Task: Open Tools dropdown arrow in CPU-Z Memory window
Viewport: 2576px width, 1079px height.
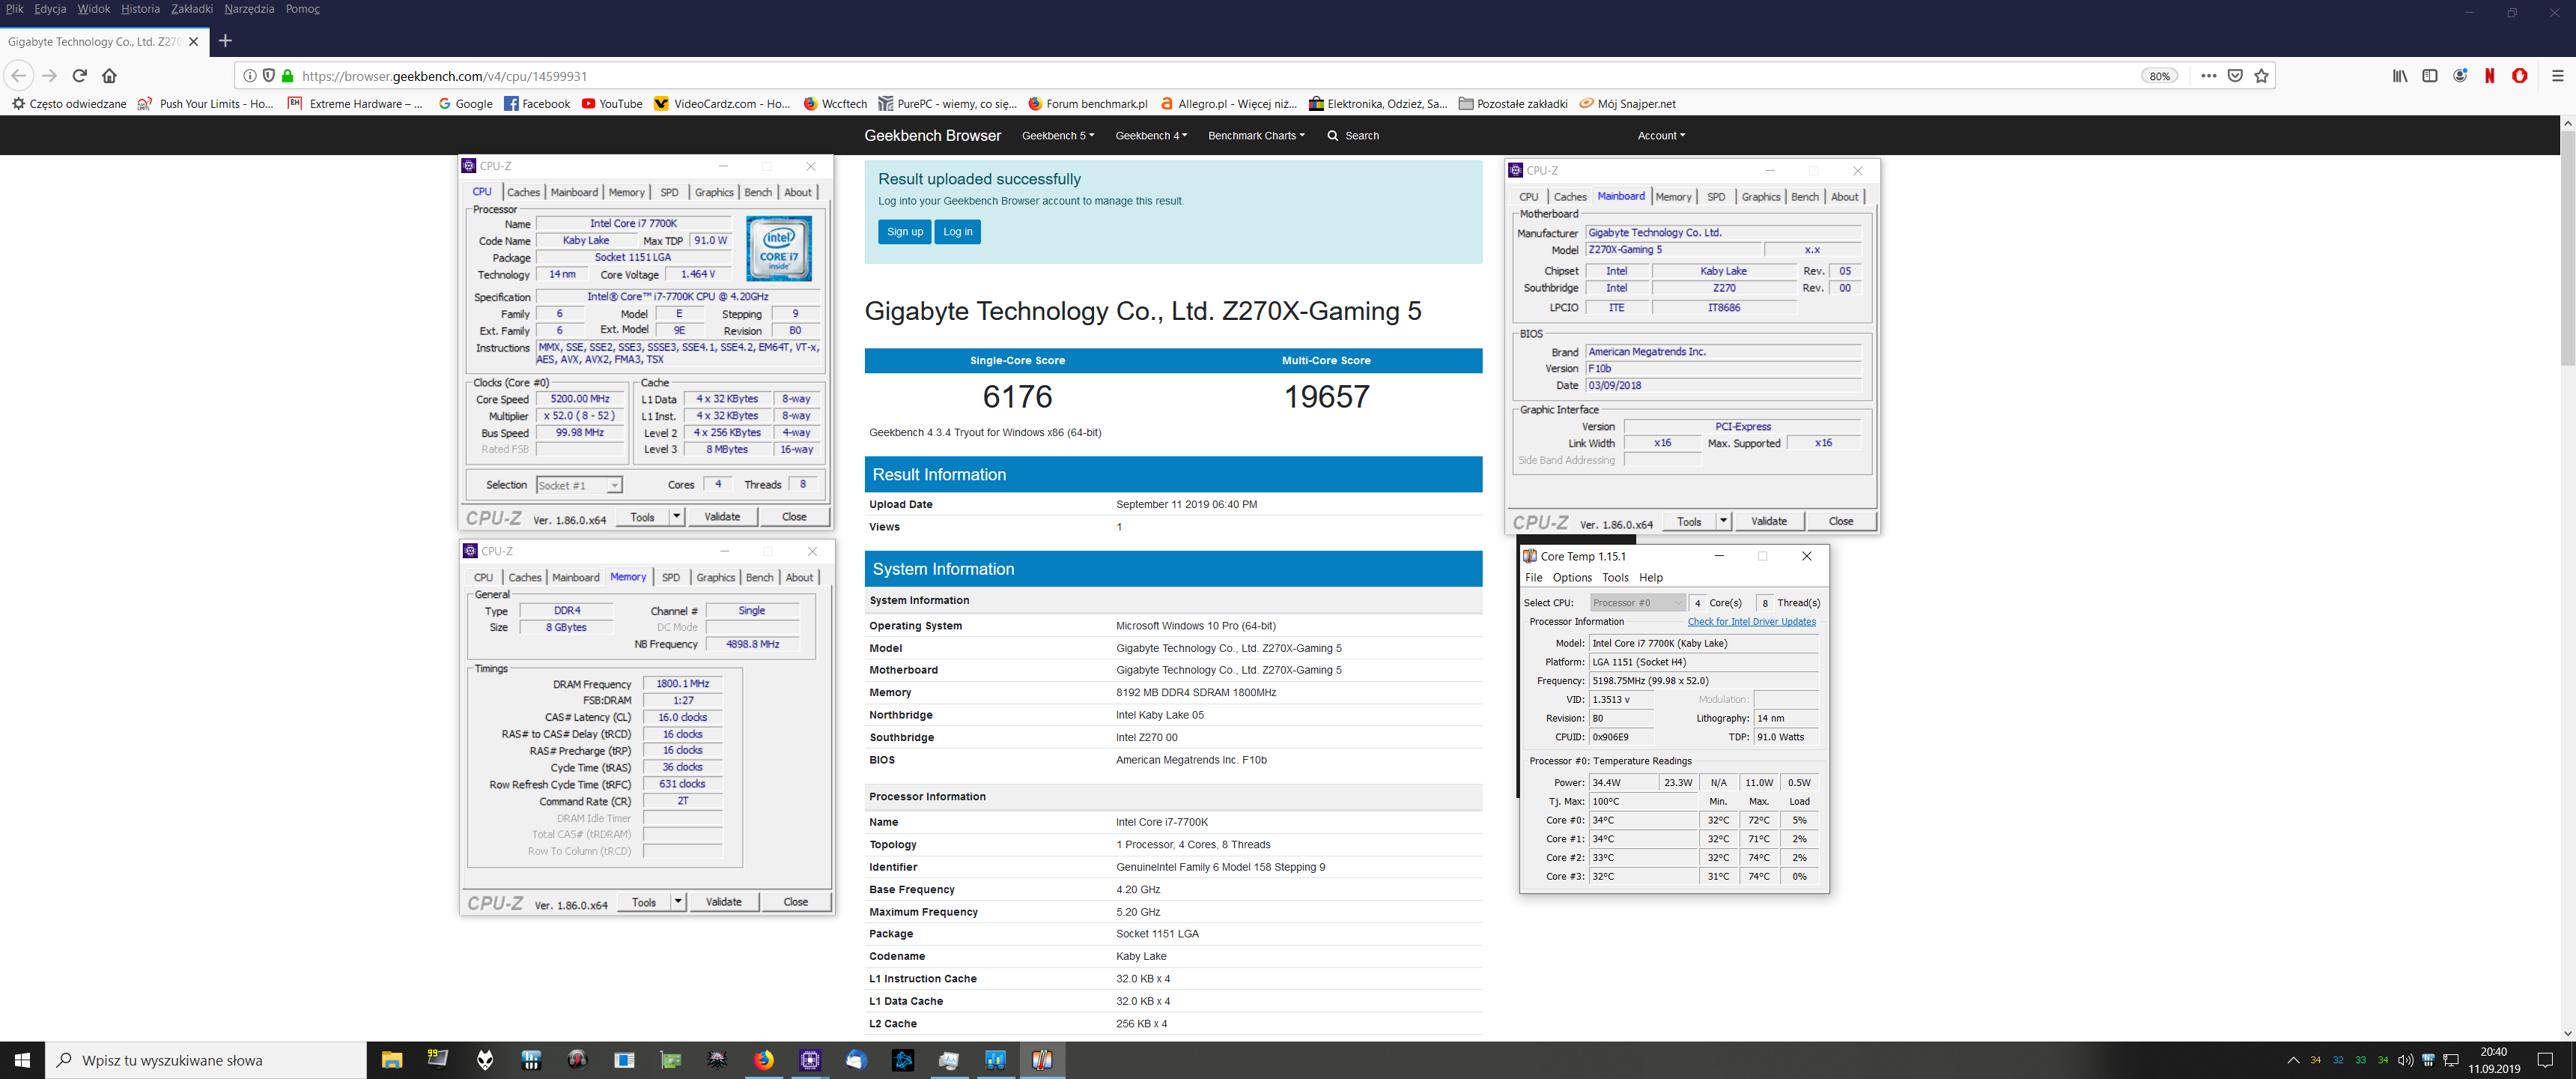Action: (678, 902)
